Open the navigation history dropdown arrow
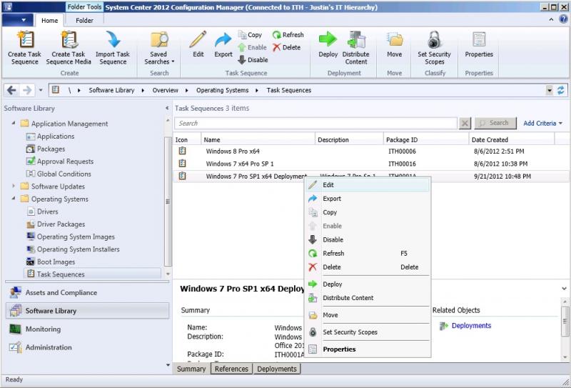 click(41, 90)
